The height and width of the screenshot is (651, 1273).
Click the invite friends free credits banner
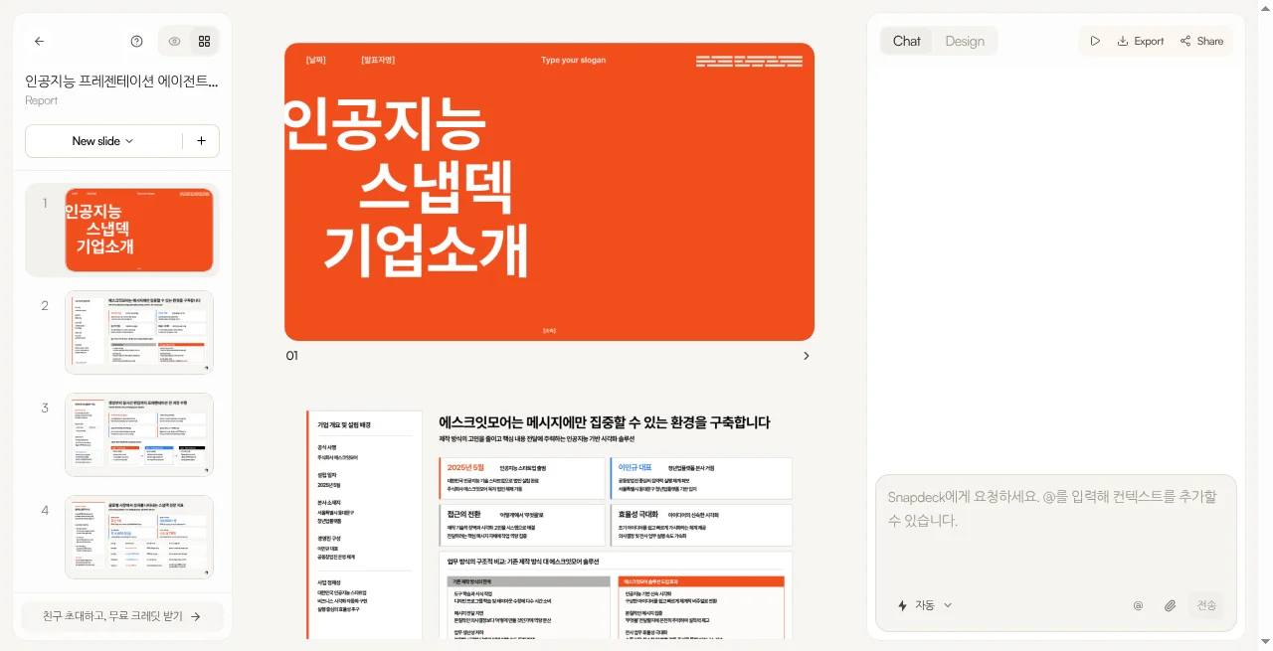click(122, 616)
